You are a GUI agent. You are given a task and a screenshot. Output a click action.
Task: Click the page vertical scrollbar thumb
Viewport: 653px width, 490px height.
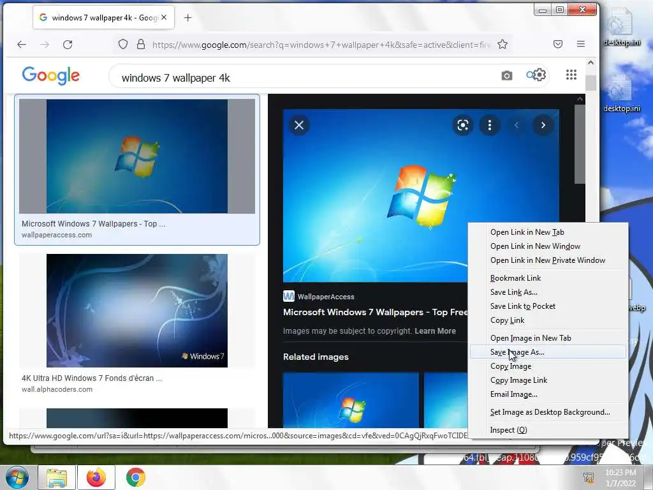point(591,82)
